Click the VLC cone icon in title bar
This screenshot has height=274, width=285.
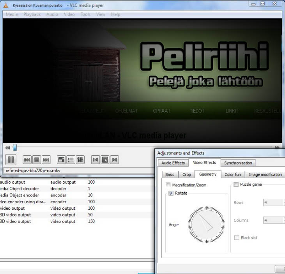[x=6, y=5]
